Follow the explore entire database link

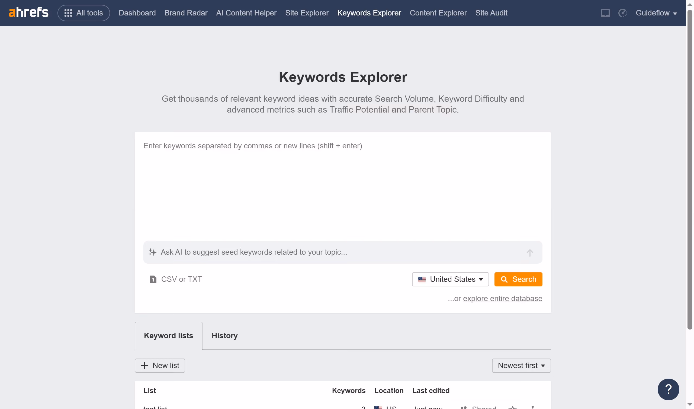[x=502, y=299]
